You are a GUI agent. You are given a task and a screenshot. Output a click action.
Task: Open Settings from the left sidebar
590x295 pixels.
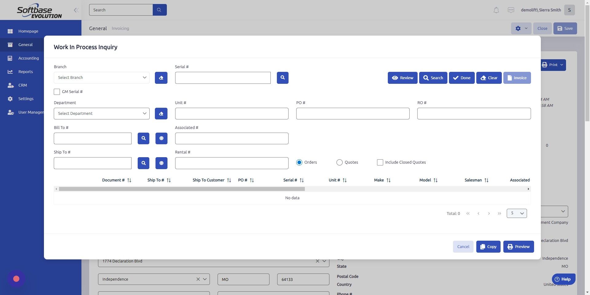26,99
